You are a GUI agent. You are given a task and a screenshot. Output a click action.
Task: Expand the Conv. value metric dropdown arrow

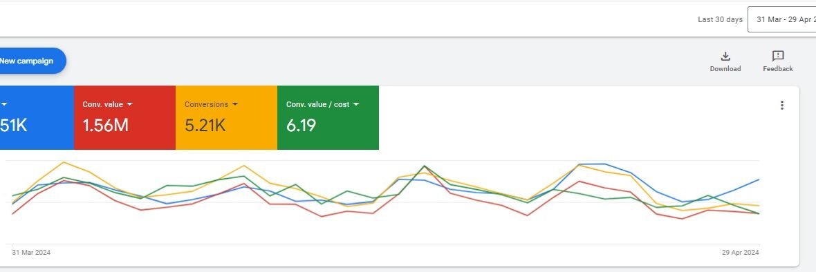pos(129,104)
